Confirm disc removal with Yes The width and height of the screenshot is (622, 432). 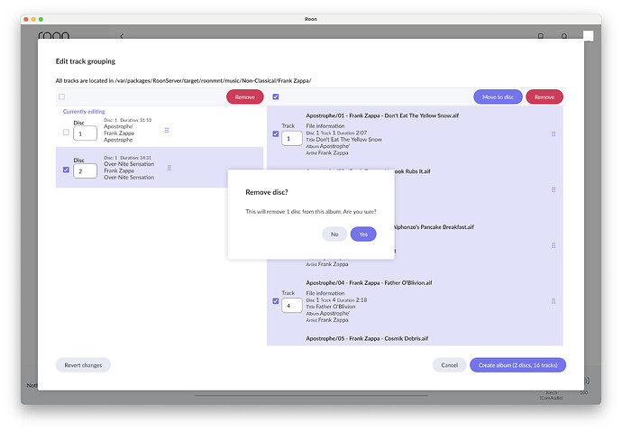363,234
